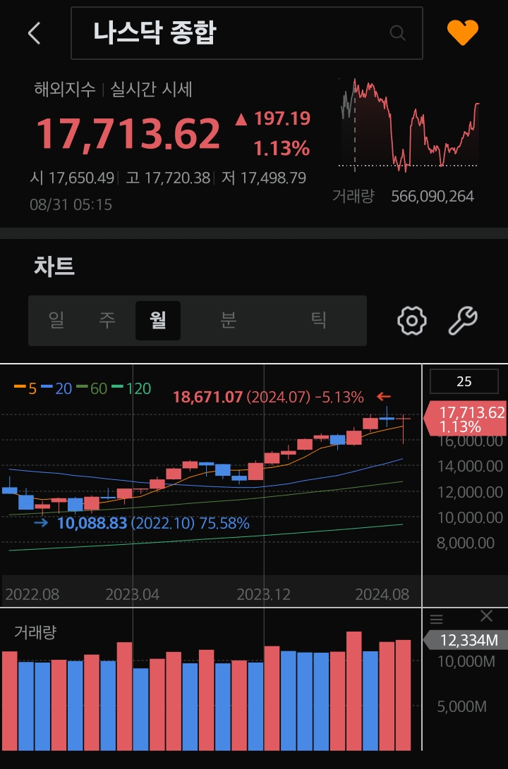
Task: Tap the 해외지수 label
Action: [x=65, y=90]
